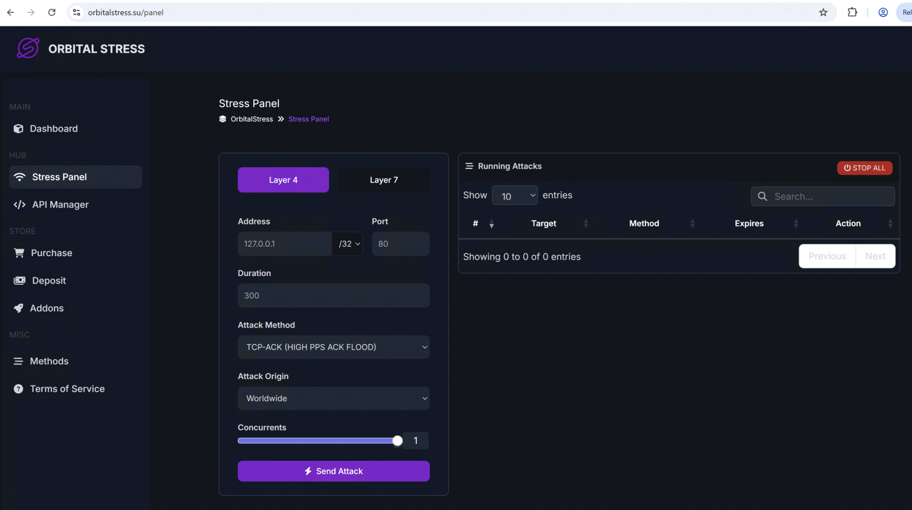Reload the page with the refresh icon
912x510 pixels.
pyautogui.click(x=52, y=12)
